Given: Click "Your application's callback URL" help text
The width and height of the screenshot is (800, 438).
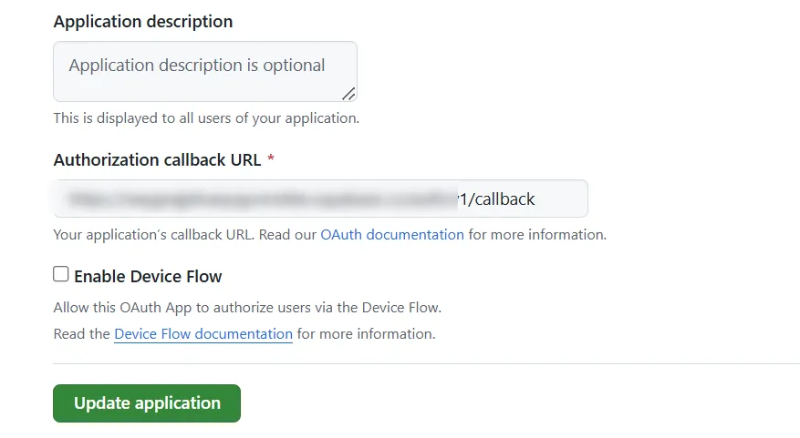Looking at the screenshot, I should tap(185, 235).
